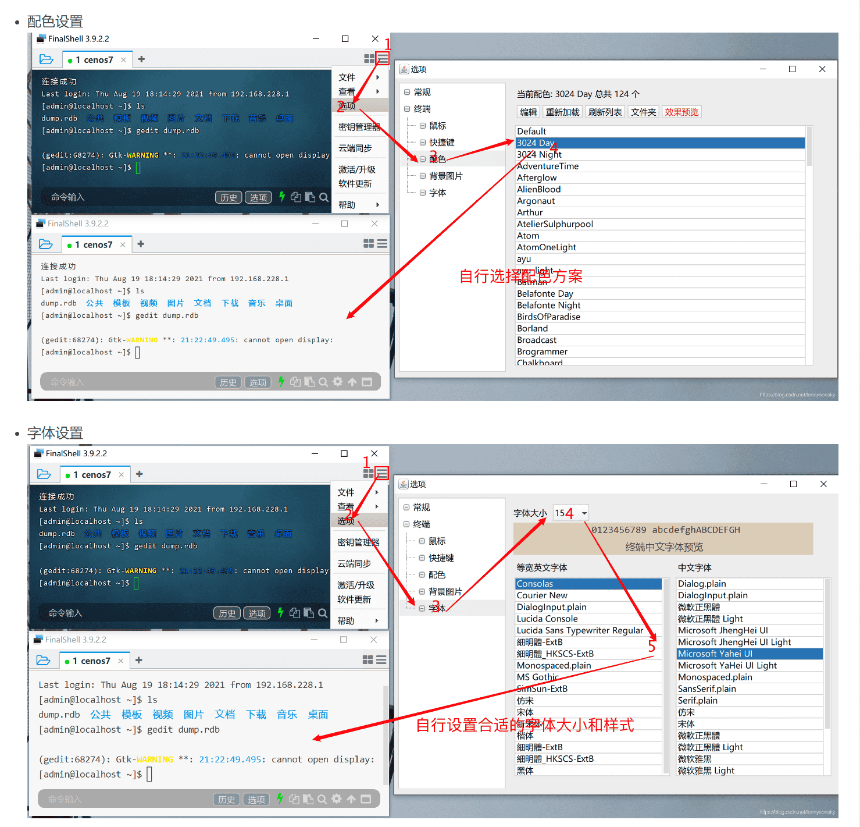Click the grid layout icon in the bottom-most FinalShell window

(x=367, y=659)
